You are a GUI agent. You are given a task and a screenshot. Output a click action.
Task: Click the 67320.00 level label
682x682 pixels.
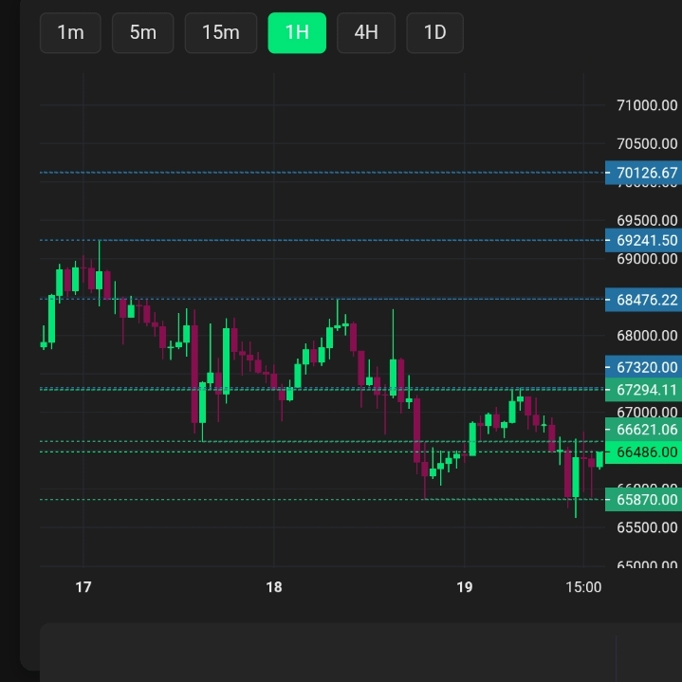tap(644, 367)
